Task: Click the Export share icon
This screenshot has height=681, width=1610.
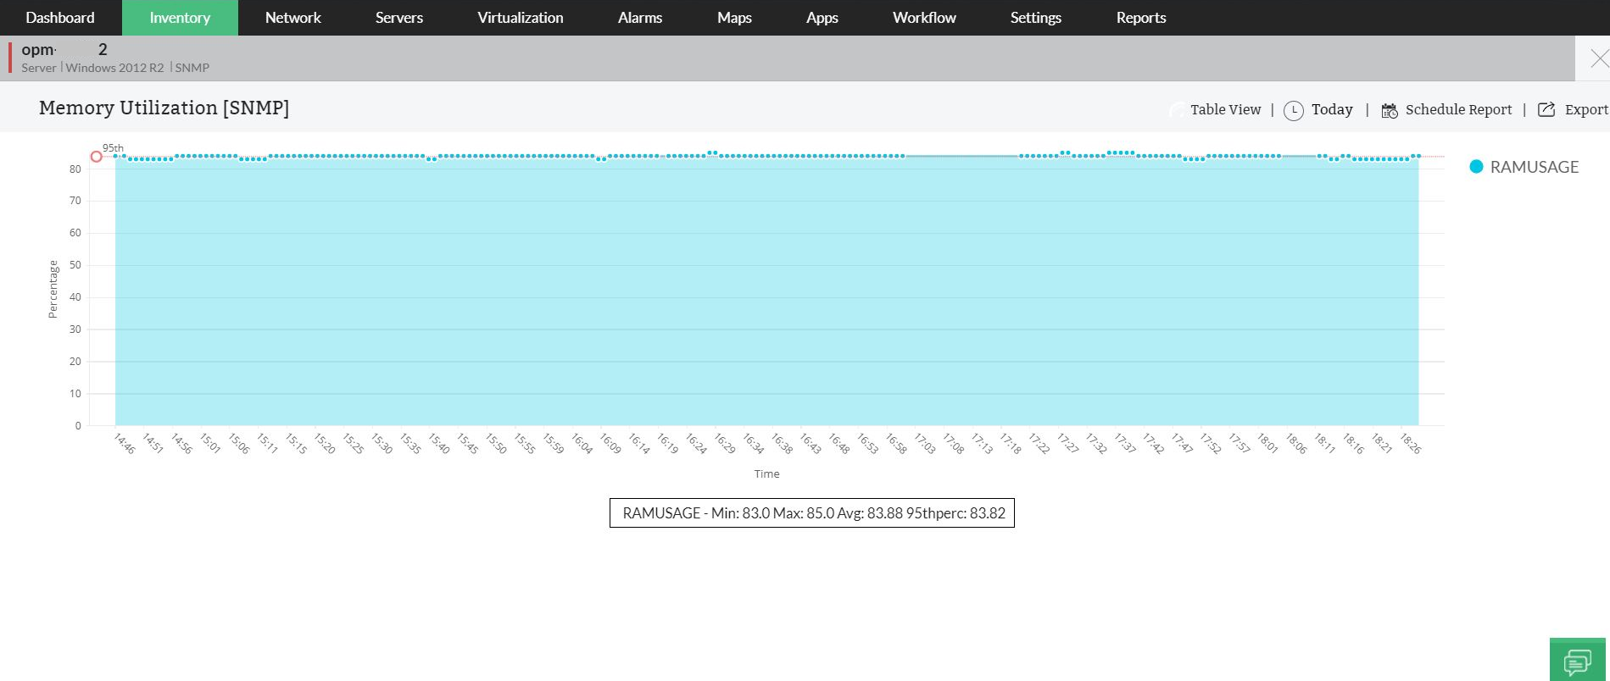Action: (x=1546, y=109)
